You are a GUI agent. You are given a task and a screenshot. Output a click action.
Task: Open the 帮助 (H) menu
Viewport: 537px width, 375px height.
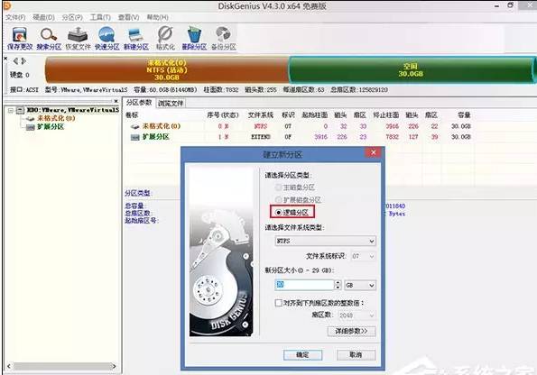[158, 17]
